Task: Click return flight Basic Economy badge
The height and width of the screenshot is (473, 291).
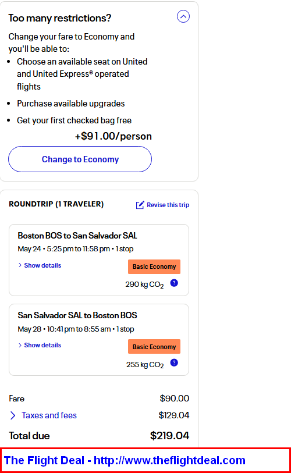Action: tap(154, 347)
